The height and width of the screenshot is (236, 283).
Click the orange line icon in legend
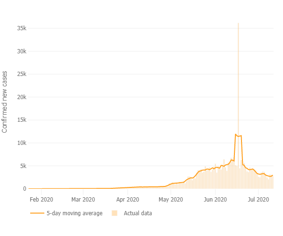(x=37, y=213)
